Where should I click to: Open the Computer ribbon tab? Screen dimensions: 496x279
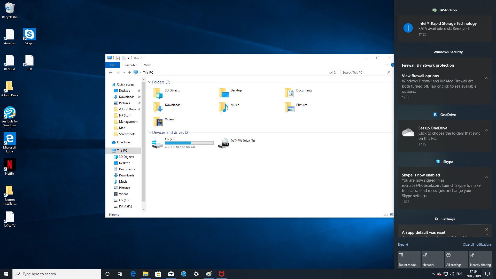pyautogui.click(x=130, y=65)
